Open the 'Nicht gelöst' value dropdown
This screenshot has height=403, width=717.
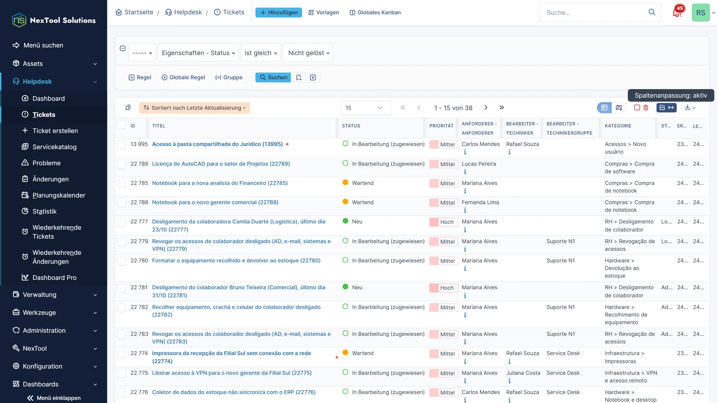tap(309, 53)
